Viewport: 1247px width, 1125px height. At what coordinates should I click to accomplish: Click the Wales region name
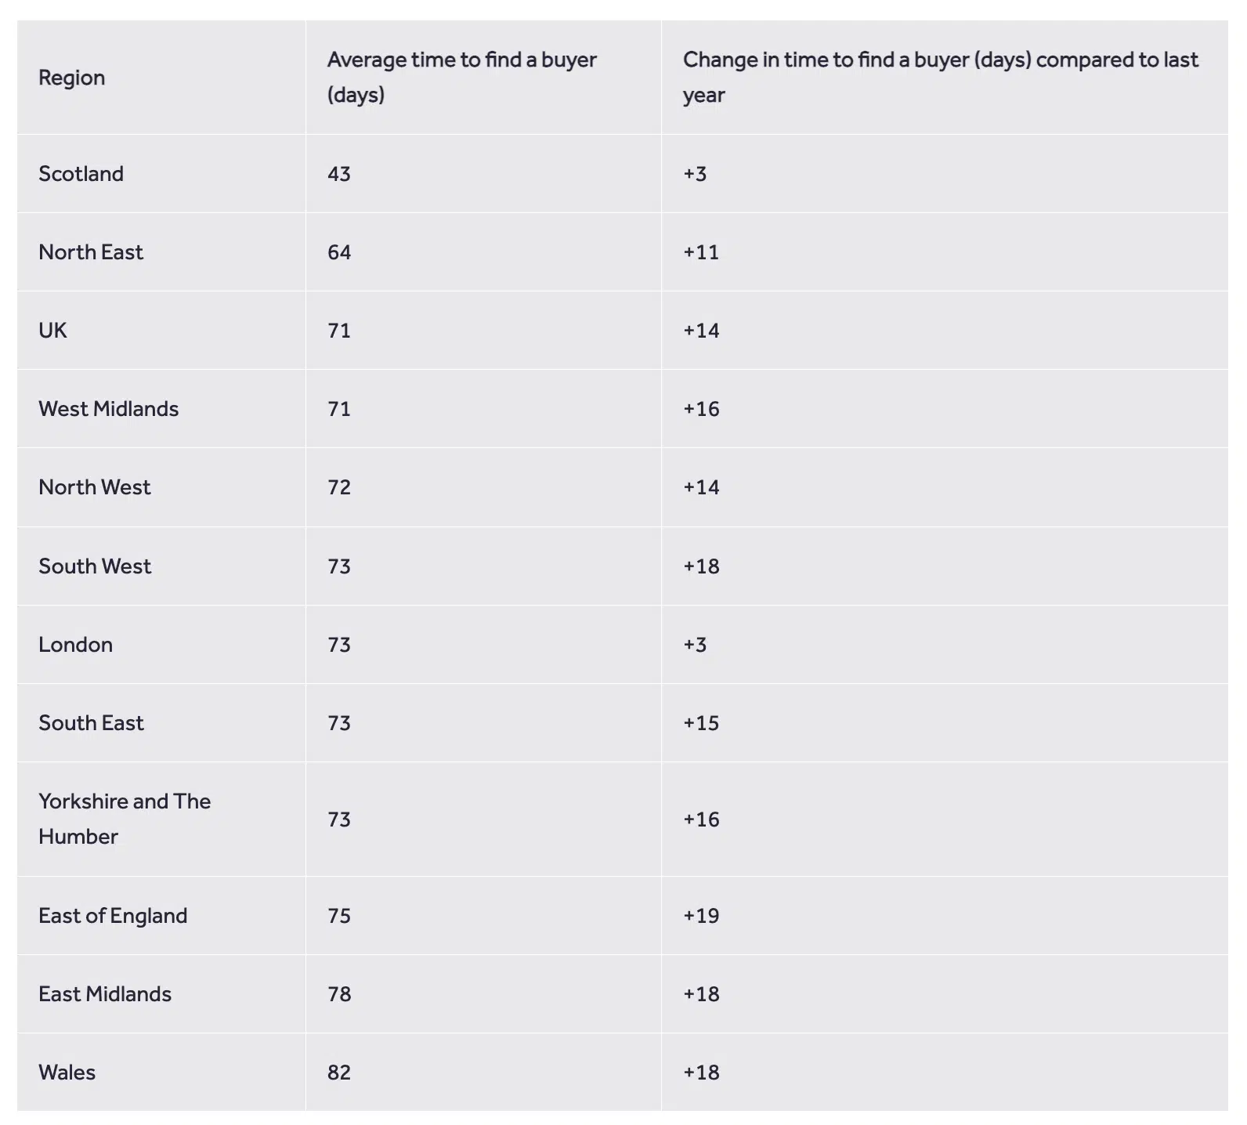pyautogui.click(x=67, y=1072)
